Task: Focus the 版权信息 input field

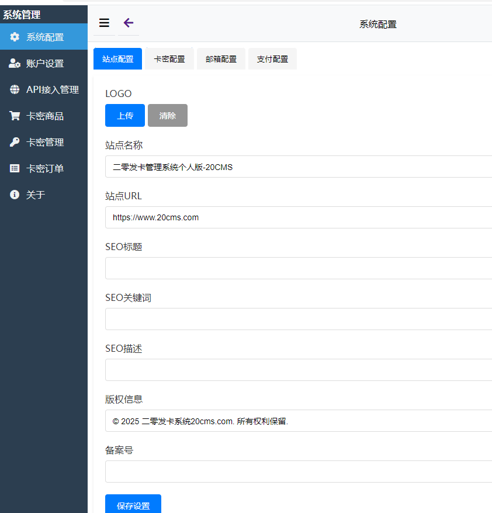Action: 299,421
